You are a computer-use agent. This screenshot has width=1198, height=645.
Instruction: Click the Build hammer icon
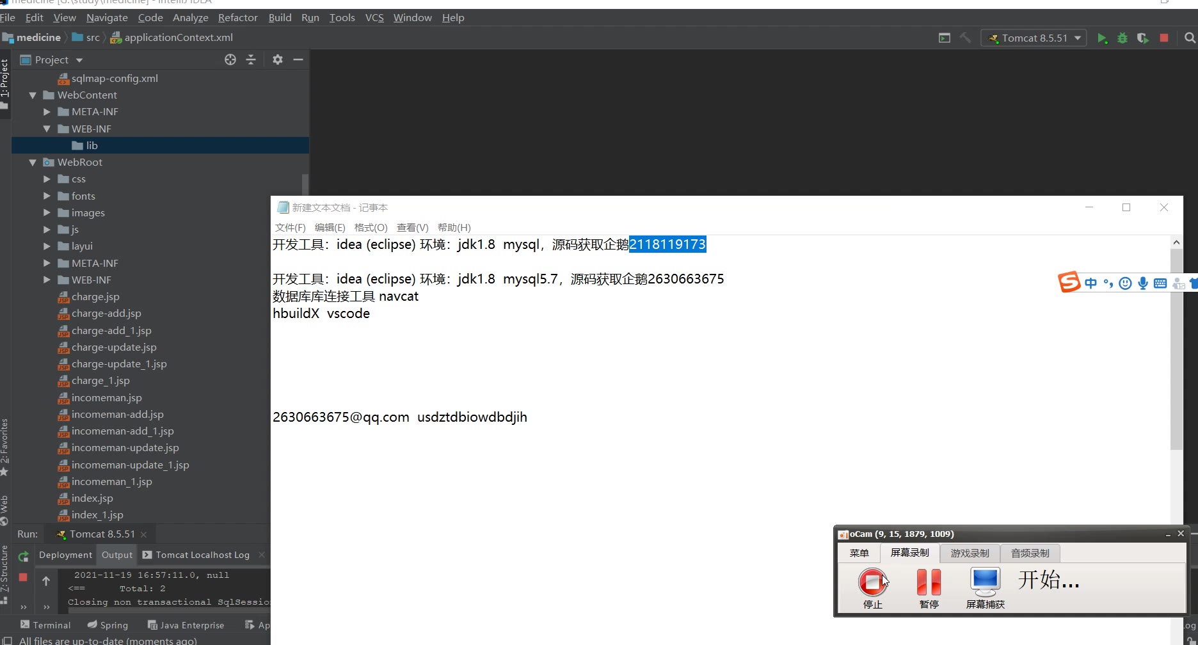click(965, 38)
